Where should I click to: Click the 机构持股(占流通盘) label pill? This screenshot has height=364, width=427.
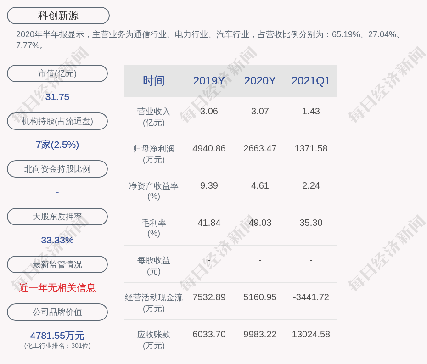57,121
